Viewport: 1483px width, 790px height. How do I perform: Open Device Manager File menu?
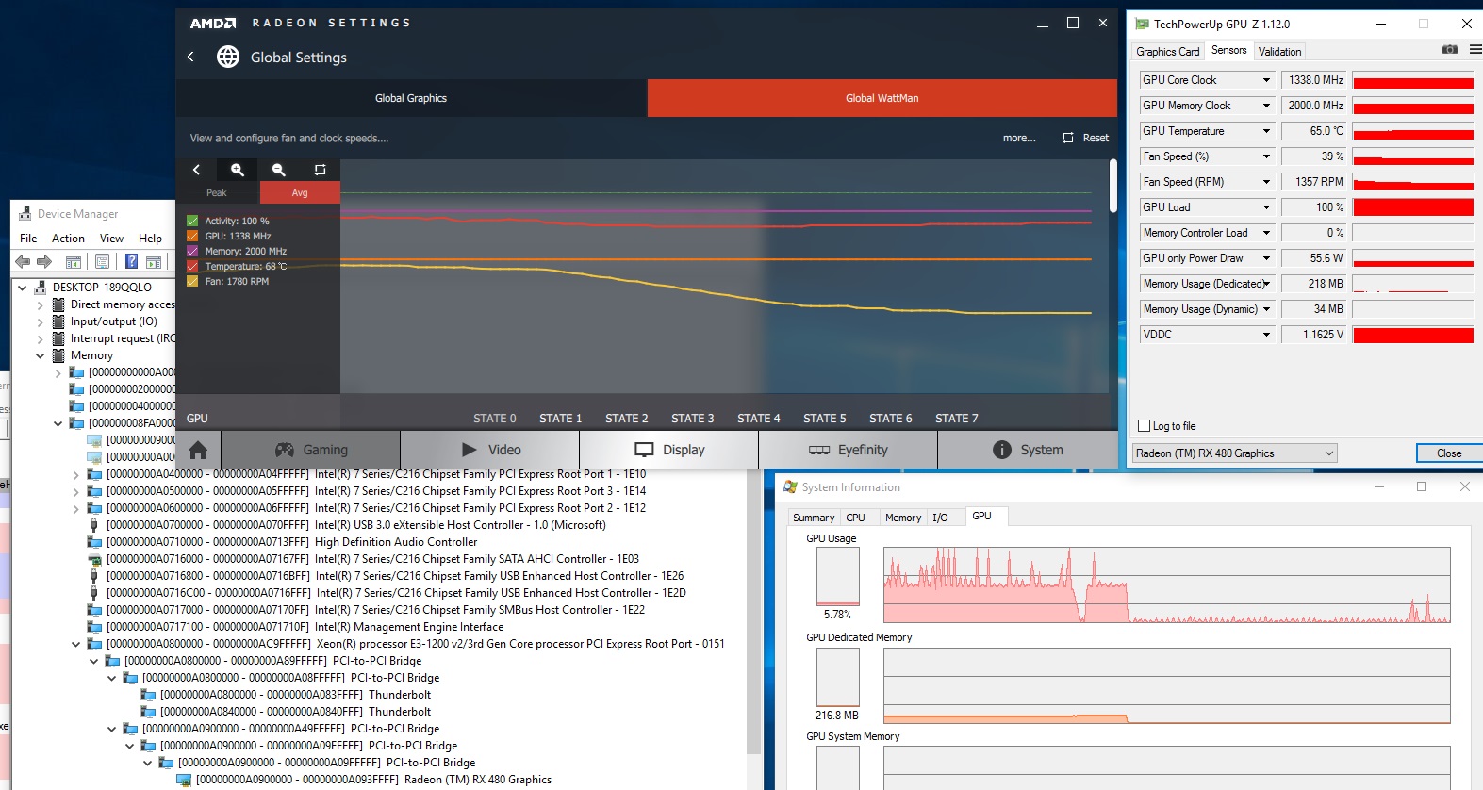click(28, 239)
